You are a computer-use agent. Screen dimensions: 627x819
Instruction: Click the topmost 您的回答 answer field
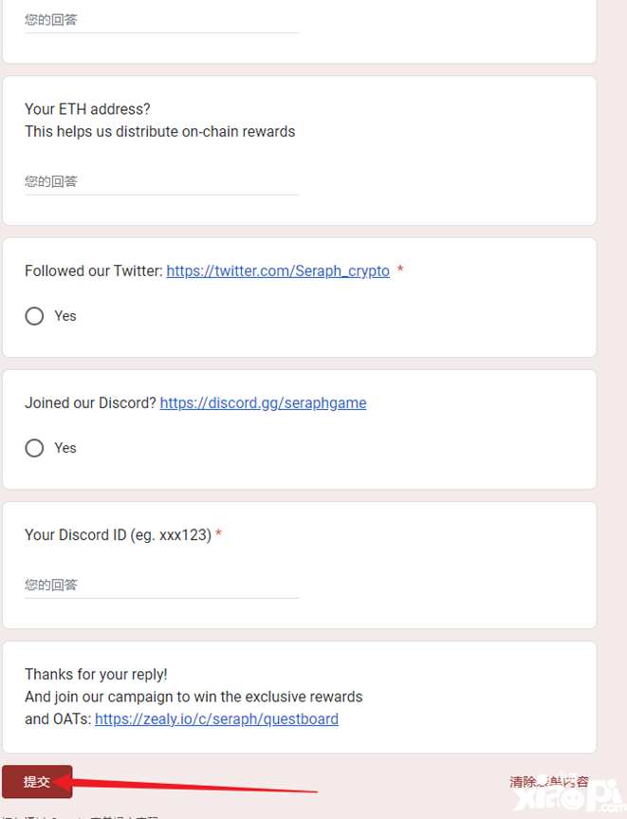point(161,19)
